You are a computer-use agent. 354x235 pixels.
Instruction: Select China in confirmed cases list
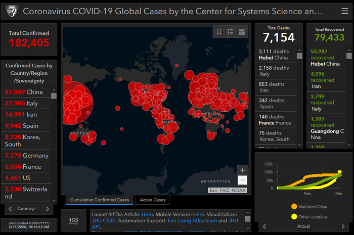pyautogui.click(x=24, y=92)
